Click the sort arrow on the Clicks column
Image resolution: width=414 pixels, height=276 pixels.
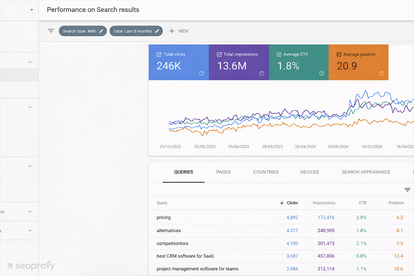[282, 203]
